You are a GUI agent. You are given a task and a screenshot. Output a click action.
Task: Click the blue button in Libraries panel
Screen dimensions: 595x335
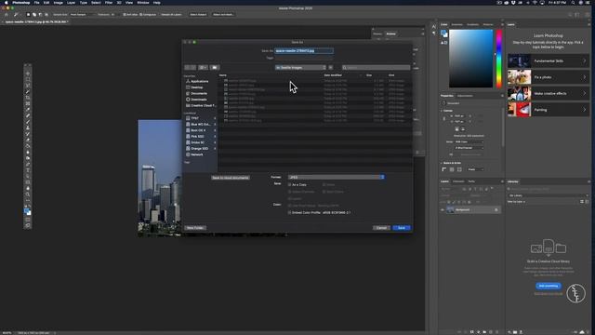click(x=549, y=286)
